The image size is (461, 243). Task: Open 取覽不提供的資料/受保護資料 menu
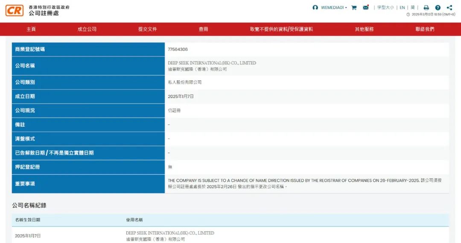(x=281, y=29)
